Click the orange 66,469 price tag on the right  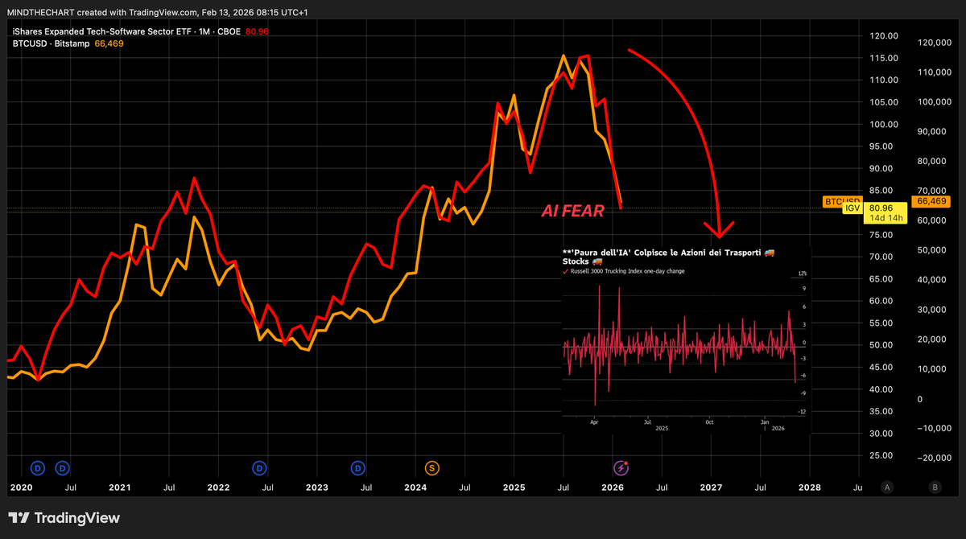(931, 201)
